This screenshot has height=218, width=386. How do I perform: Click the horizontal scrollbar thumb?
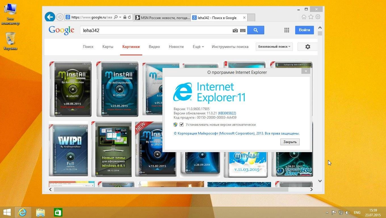pyautogui.click(x=171, y=189)
